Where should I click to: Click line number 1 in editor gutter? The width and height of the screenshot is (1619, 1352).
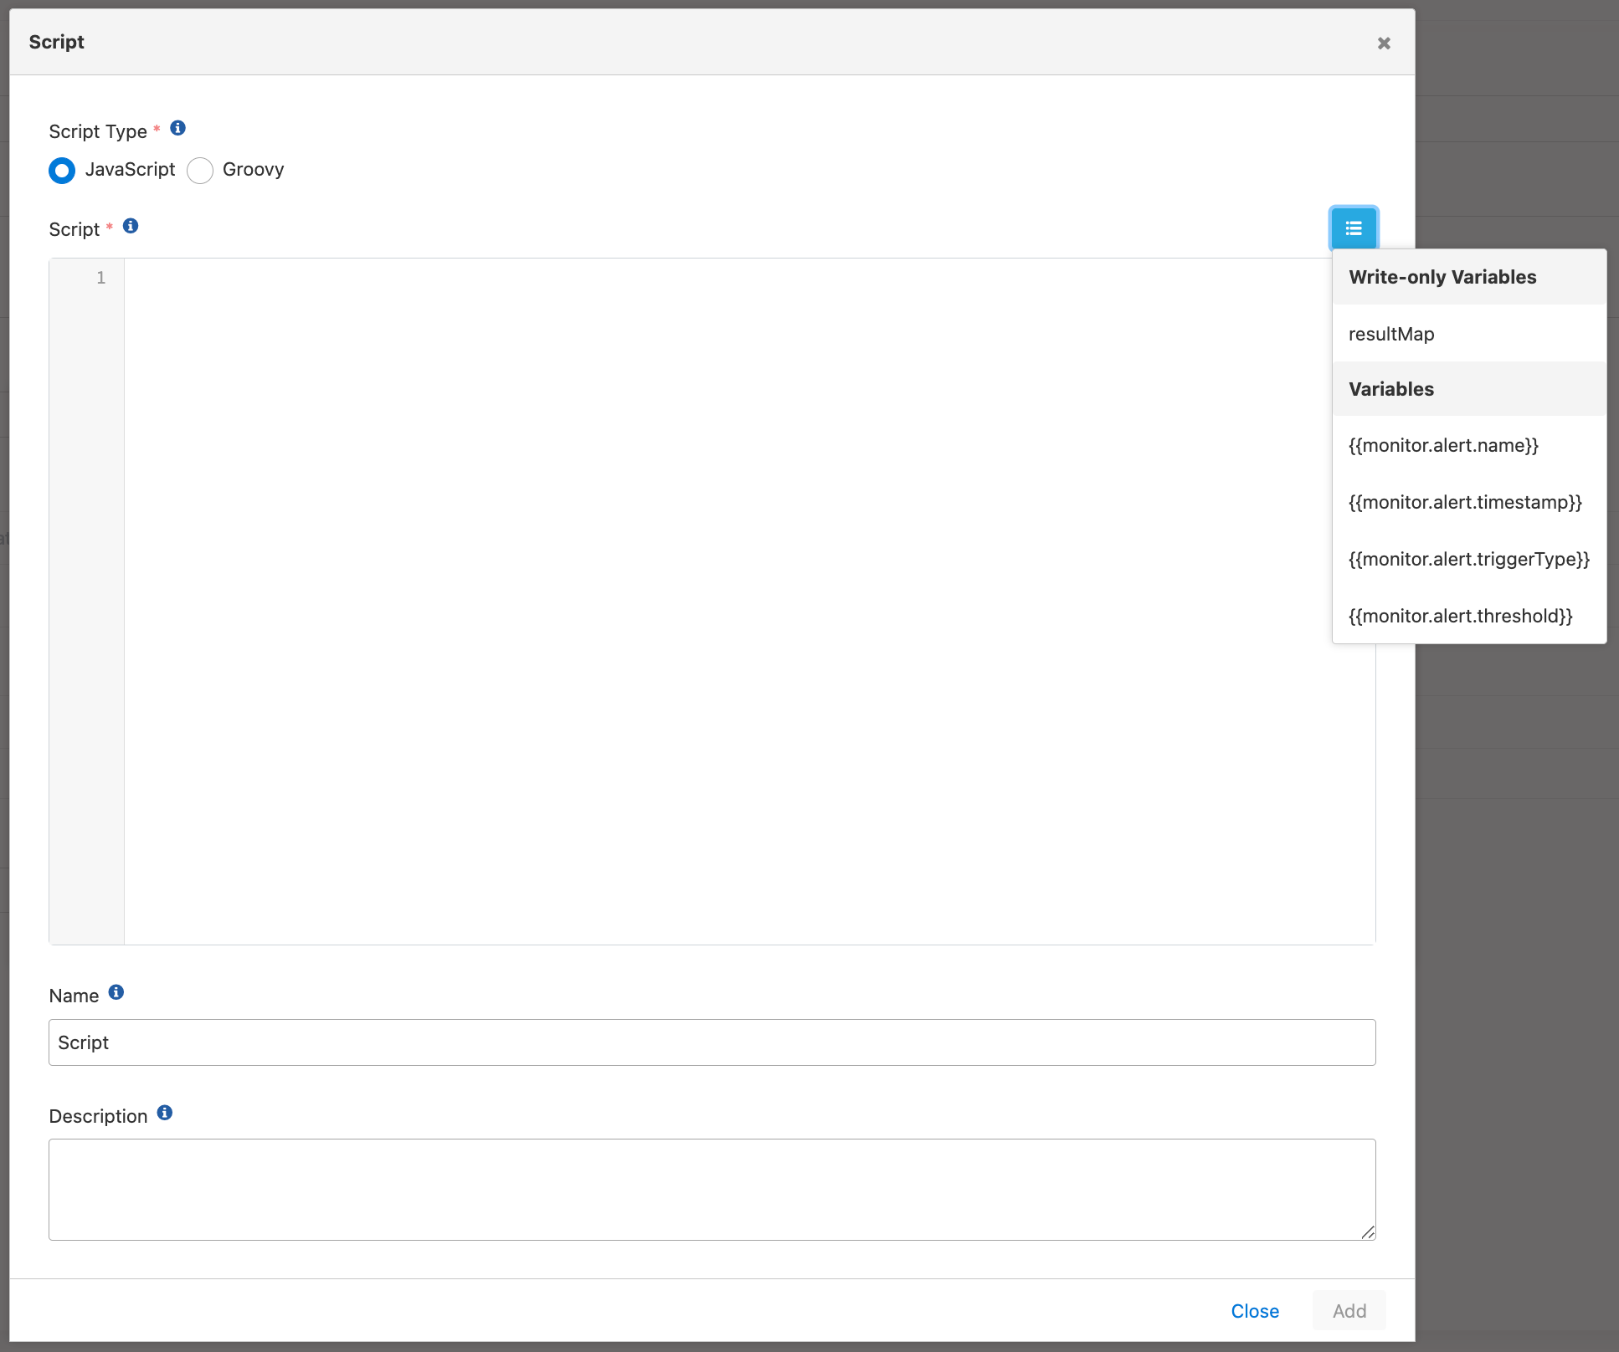pos(101,278)
